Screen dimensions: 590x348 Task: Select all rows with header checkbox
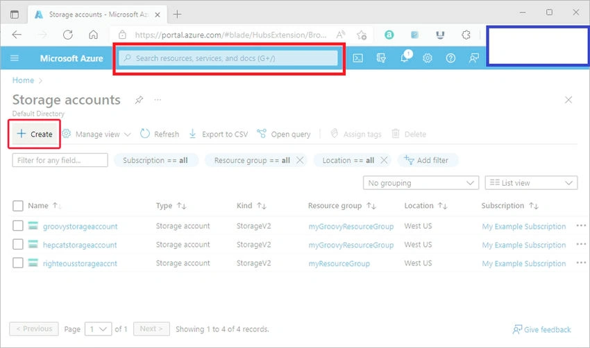click(x=17, y=206)
